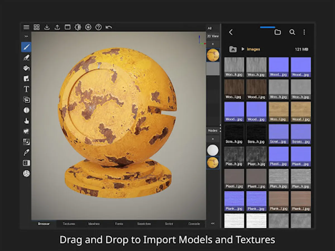Open the hamburger main menu
Image resolution: width=335 pixels, height=251 pixels.
click(x=26, y=27)
